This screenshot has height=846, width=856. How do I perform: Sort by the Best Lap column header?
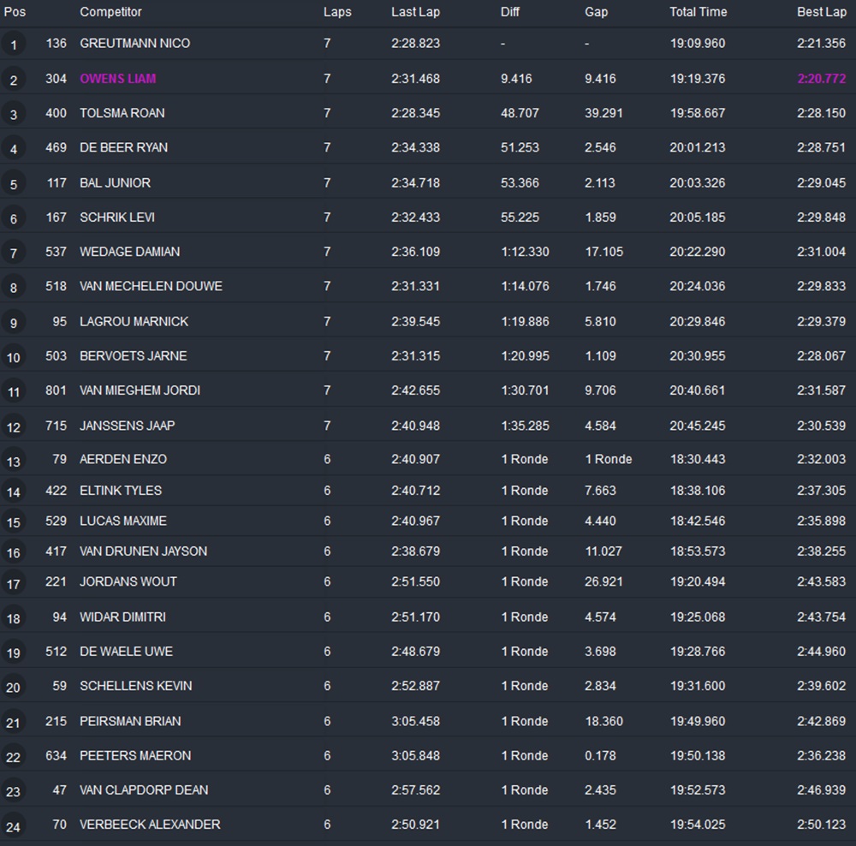pos(821,12)
